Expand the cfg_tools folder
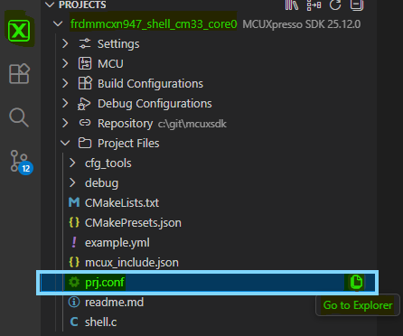This screenshot has height=336, width=403. [72, 163]
